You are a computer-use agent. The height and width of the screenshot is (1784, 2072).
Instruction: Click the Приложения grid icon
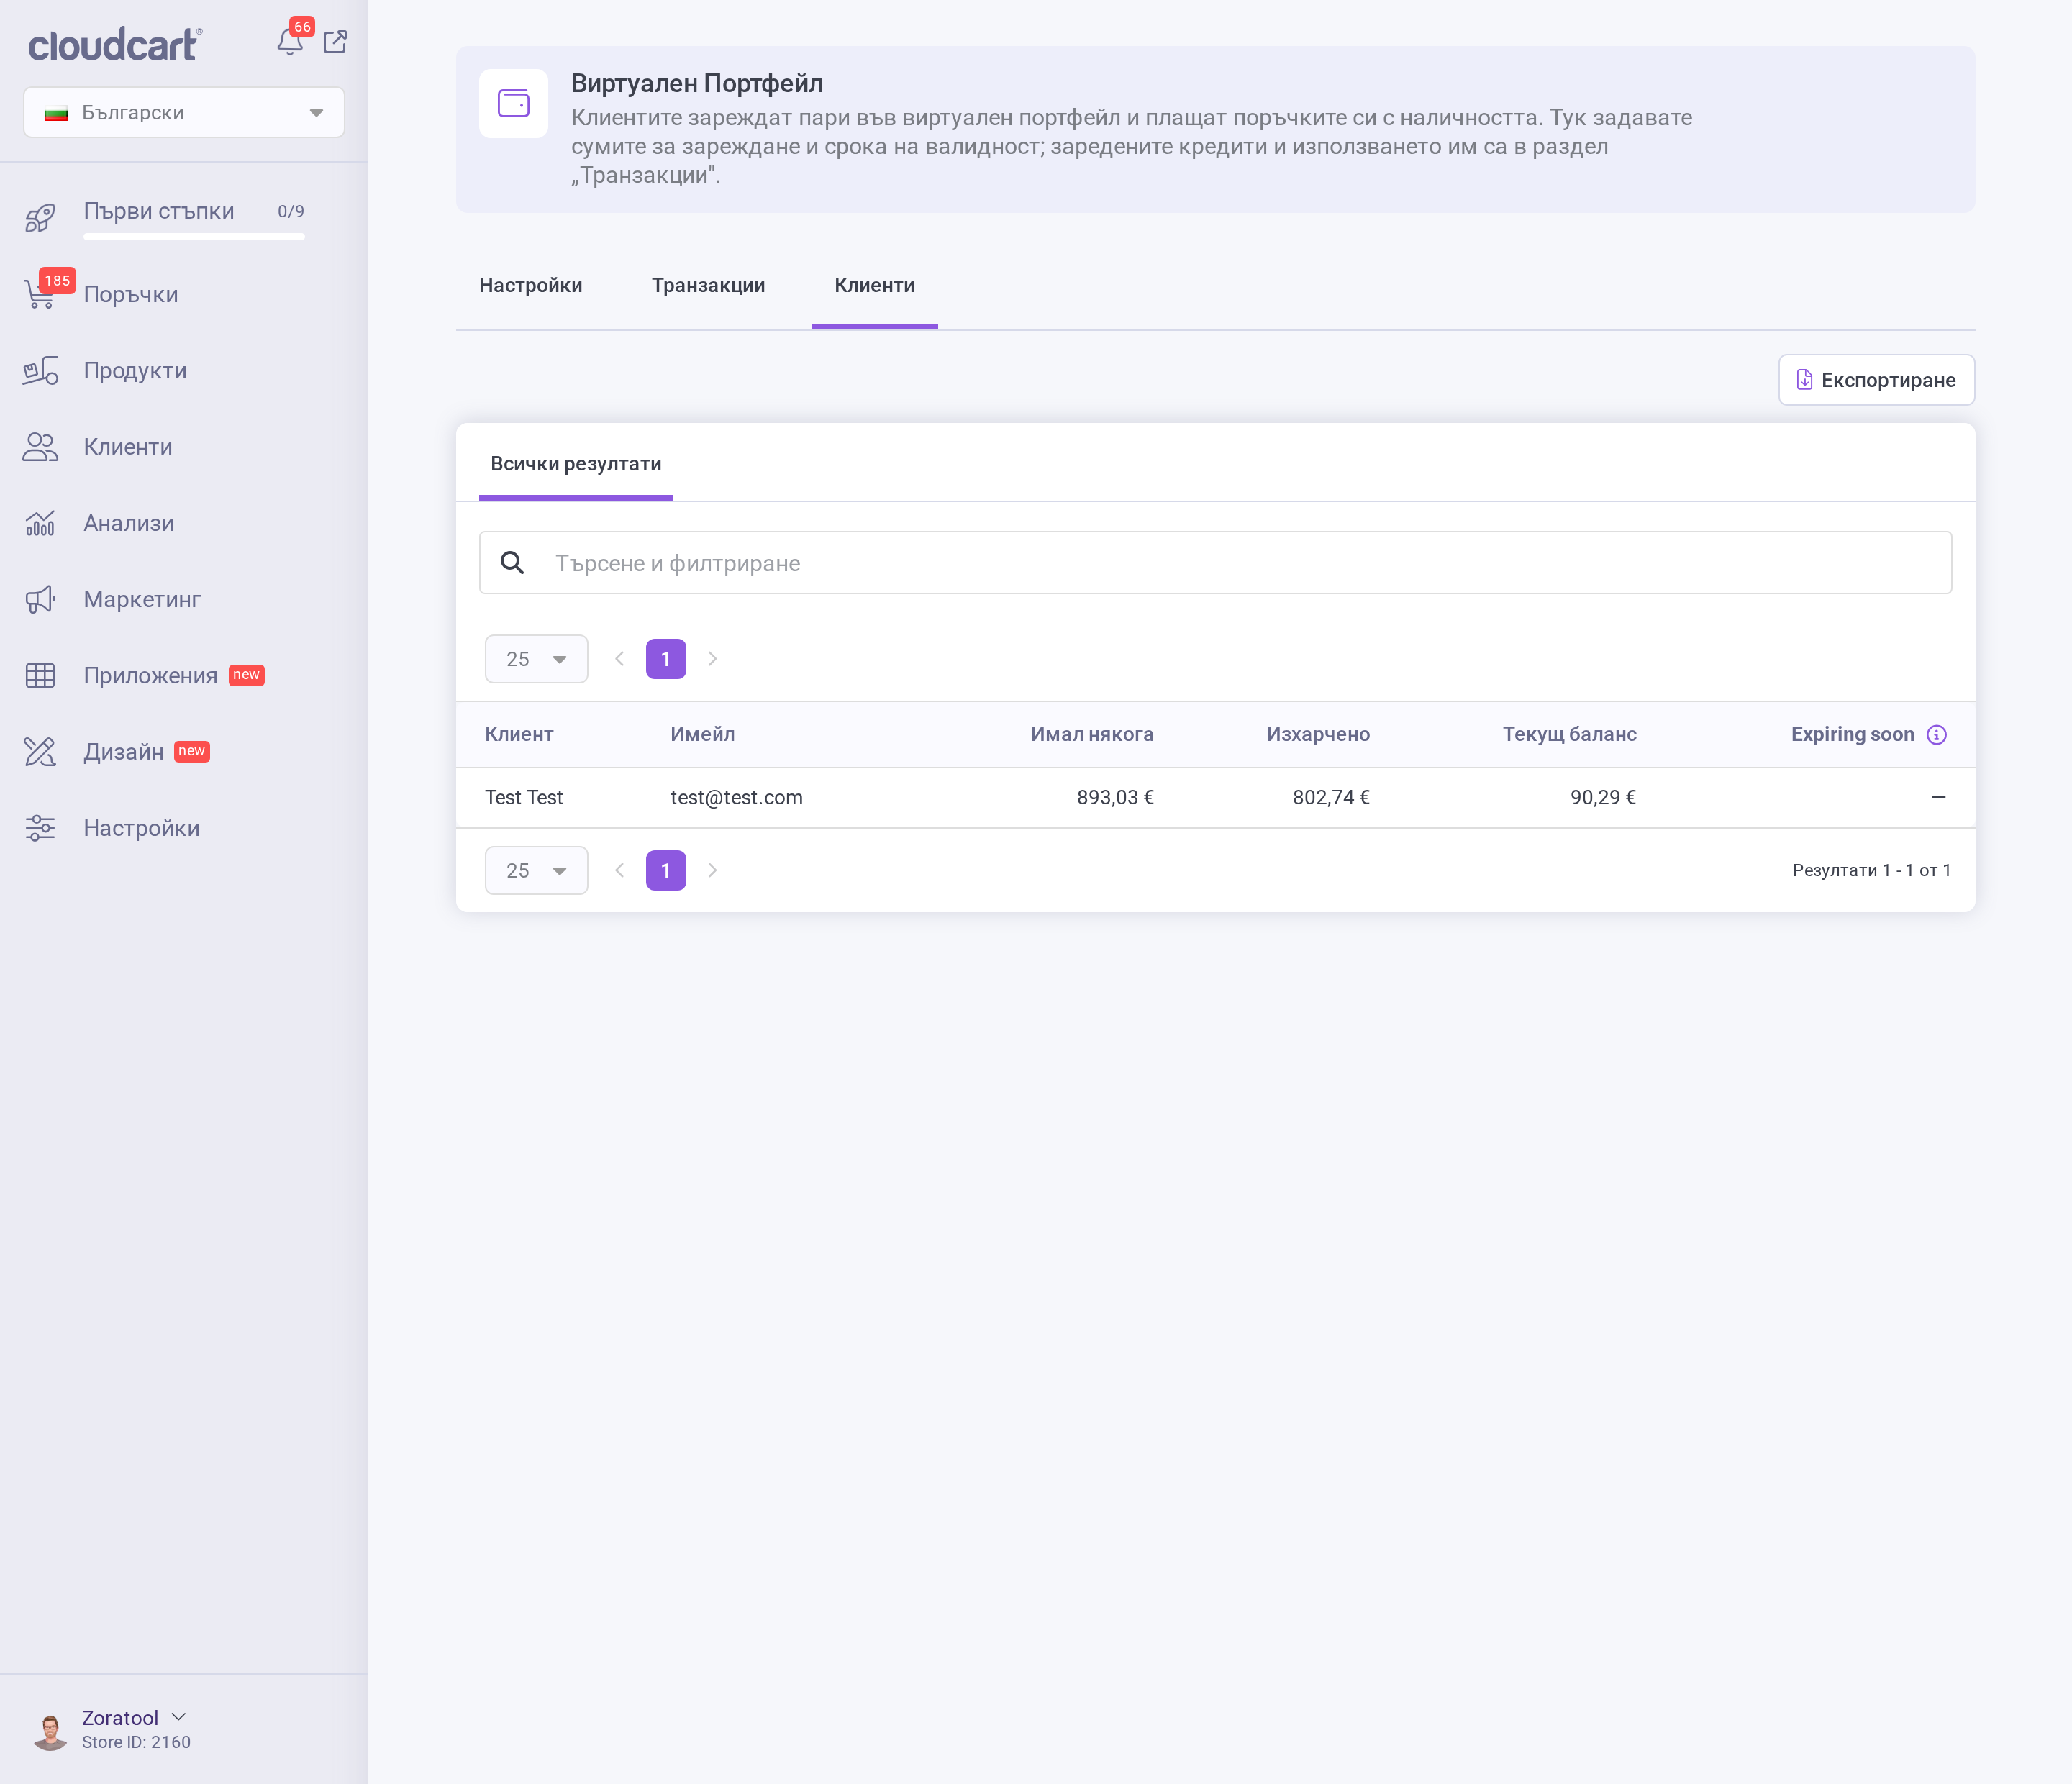[40, 675]
